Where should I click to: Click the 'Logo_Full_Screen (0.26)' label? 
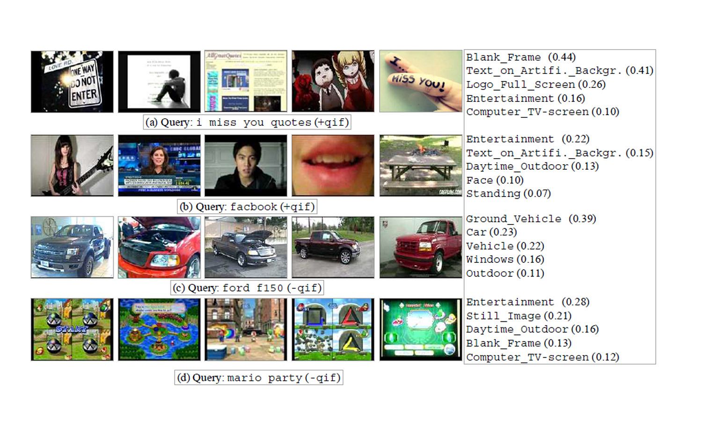[536, 85]
